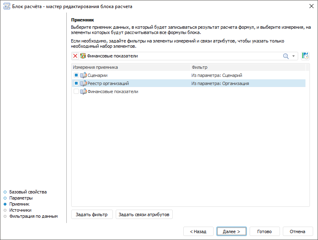The image size is (318, 240).
Task: Click the Реестр организаций dimension icon
Action: 83,83
